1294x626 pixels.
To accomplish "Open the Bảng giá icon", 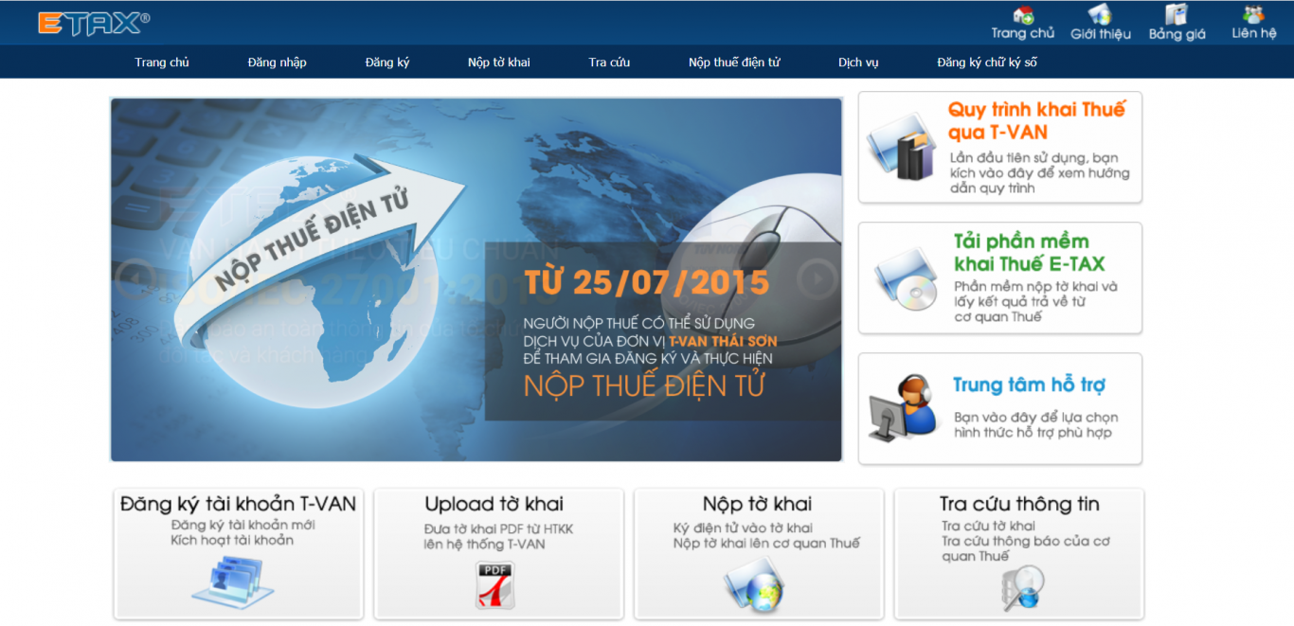I will 1177,14.
